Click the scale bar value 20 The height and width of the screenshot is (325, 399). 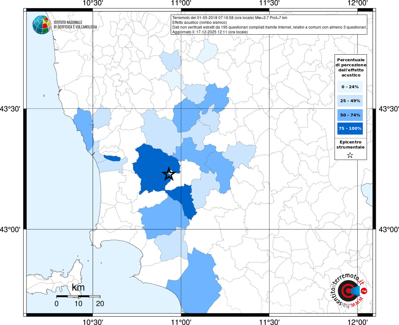pyautogui.click(x=100, y=303)
